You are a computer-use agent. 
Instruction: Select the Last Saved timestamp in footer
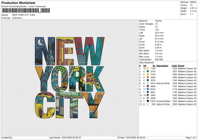click(x=65, y=138)
